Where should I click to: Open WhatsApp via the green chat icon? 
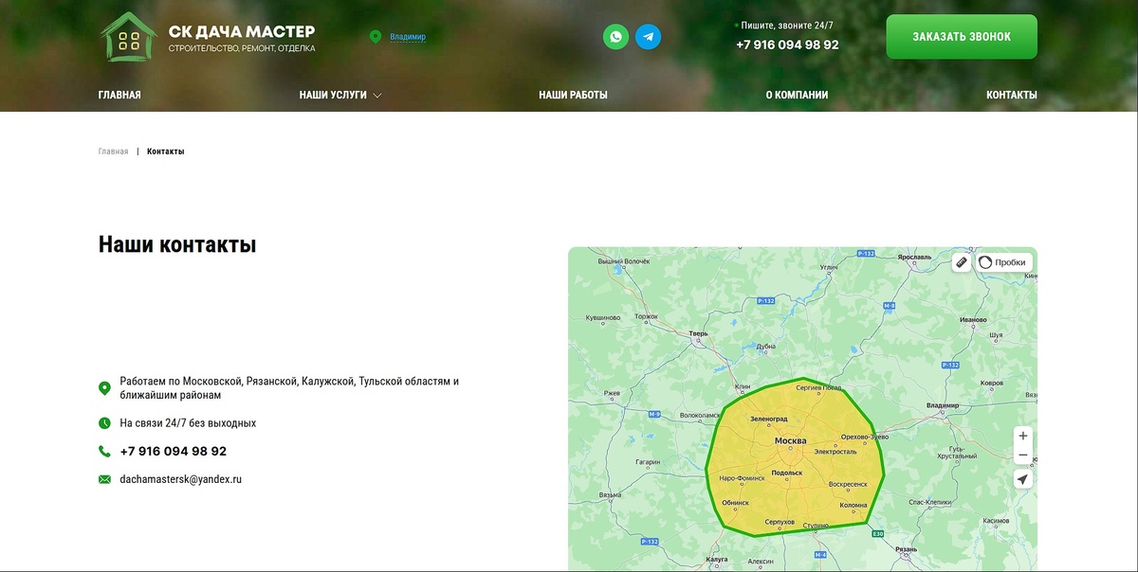(x=615, y=36)
